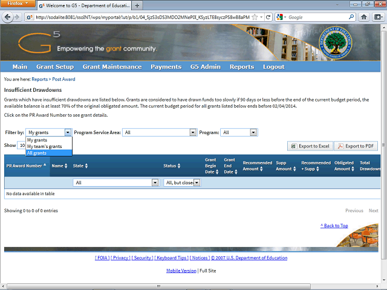Image resolution: width=387 pixels, height=290 pixels.
Task: Open the bookmarks toolbar icon
Action: (378, 17)
